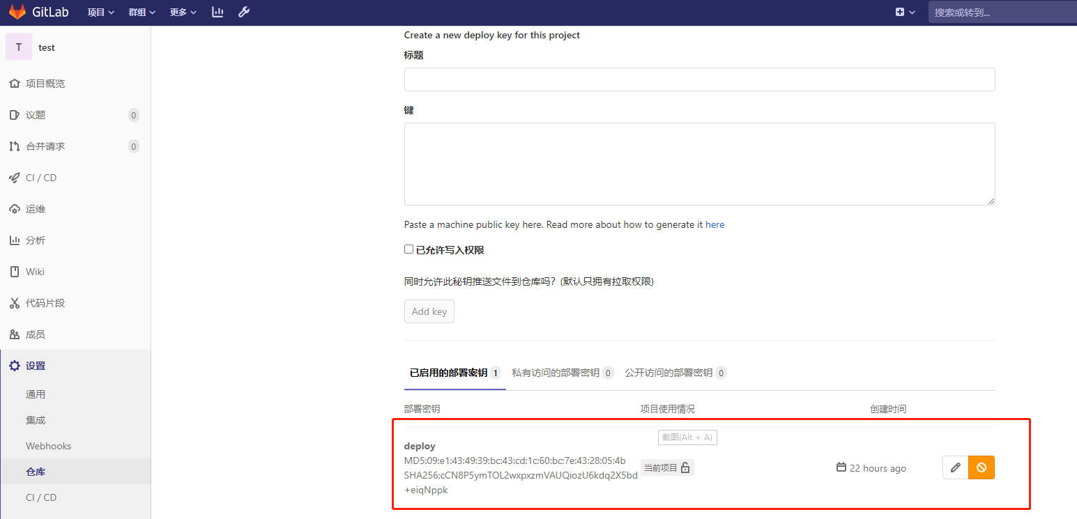Switch to the 私有访问的部署密钥 tab
The image size is (1077, 519).
pyautogui.click(x=563, y=373)
